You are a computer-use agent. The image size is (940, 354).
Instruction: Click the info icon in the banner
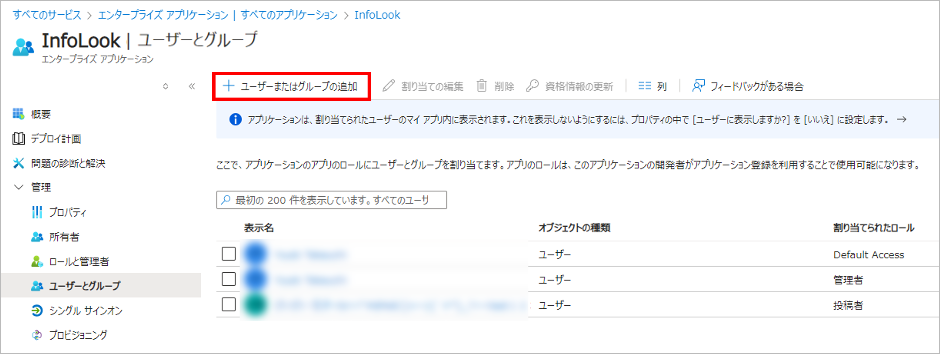coord(235,119)
